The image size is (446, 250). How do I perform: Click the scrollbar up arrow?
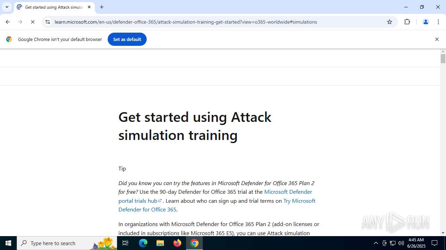[x=443, y=52]
